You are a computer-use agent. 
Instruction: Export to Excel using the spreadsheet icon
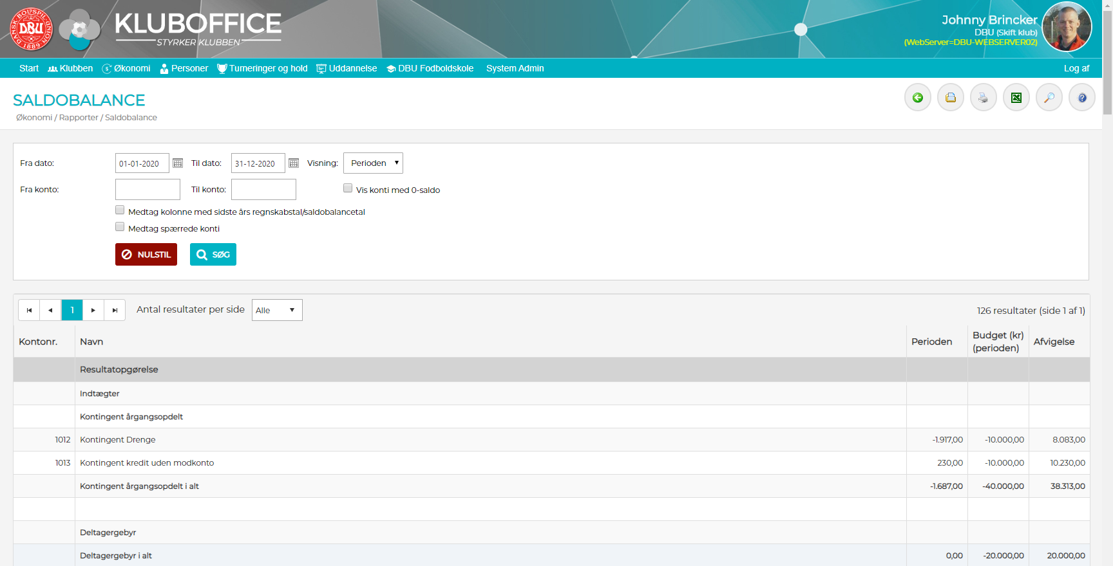coord(1016,98)
